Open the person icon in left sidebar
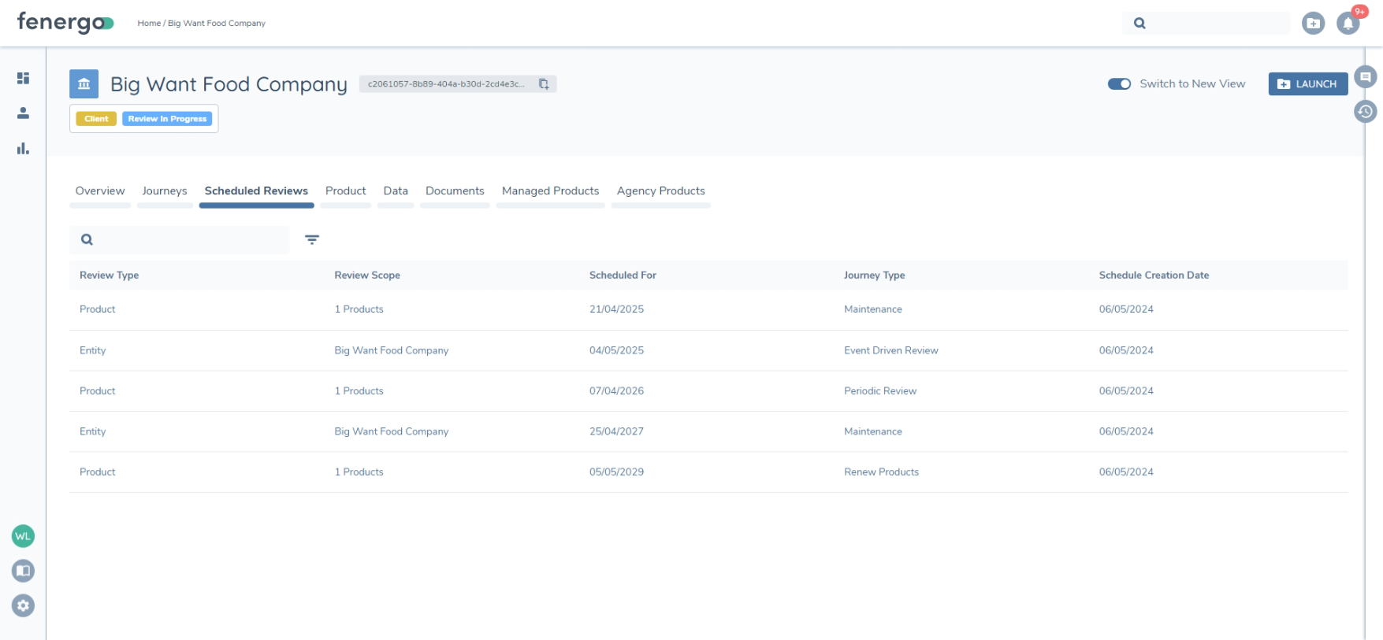 coord(23,113)
